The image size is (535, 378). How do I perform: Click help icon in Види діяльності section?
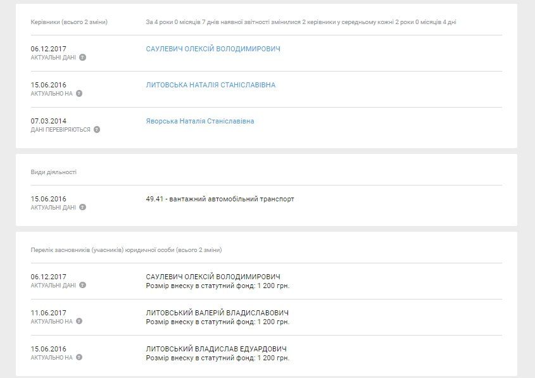(x=83, y=208)
